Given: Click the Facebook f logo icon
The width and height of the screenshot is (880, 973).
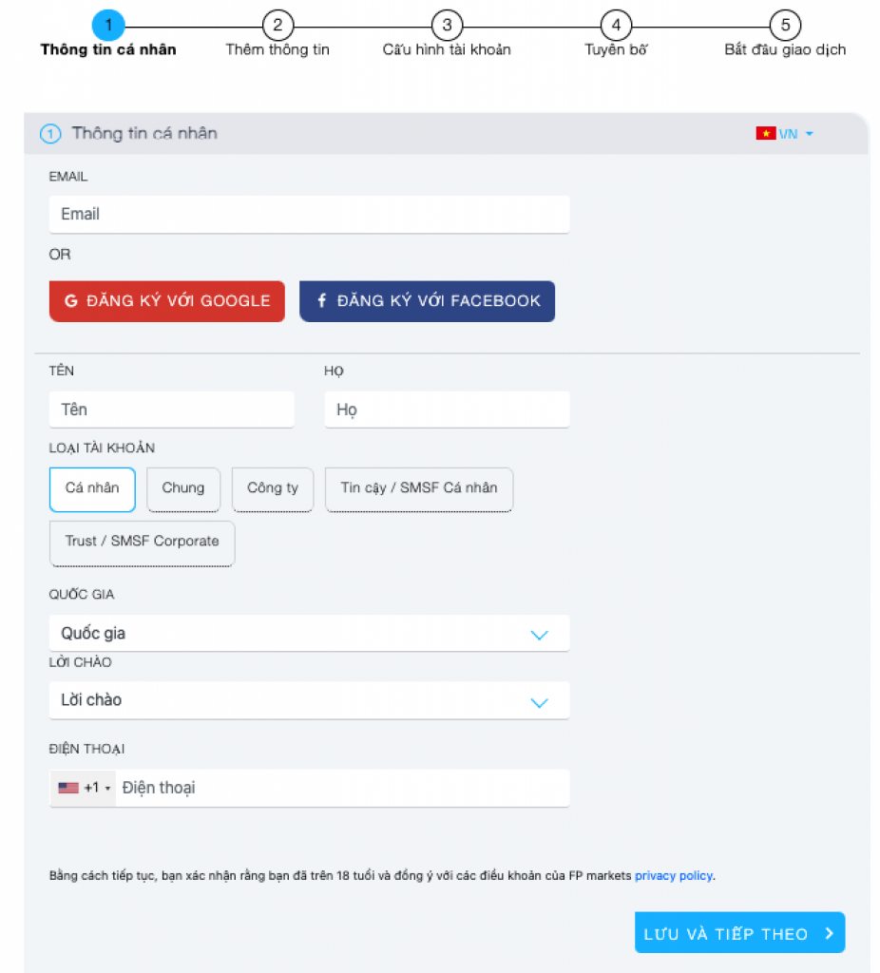Looking at the screenshot, I should (x=322, y=301).
